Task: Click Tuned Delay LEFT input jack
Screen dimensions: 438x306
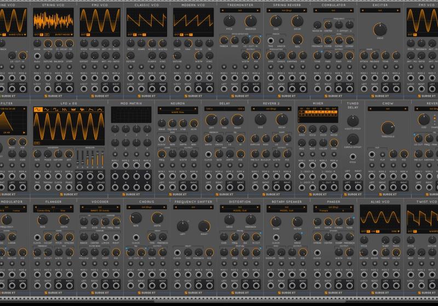Action: (348, 176)
